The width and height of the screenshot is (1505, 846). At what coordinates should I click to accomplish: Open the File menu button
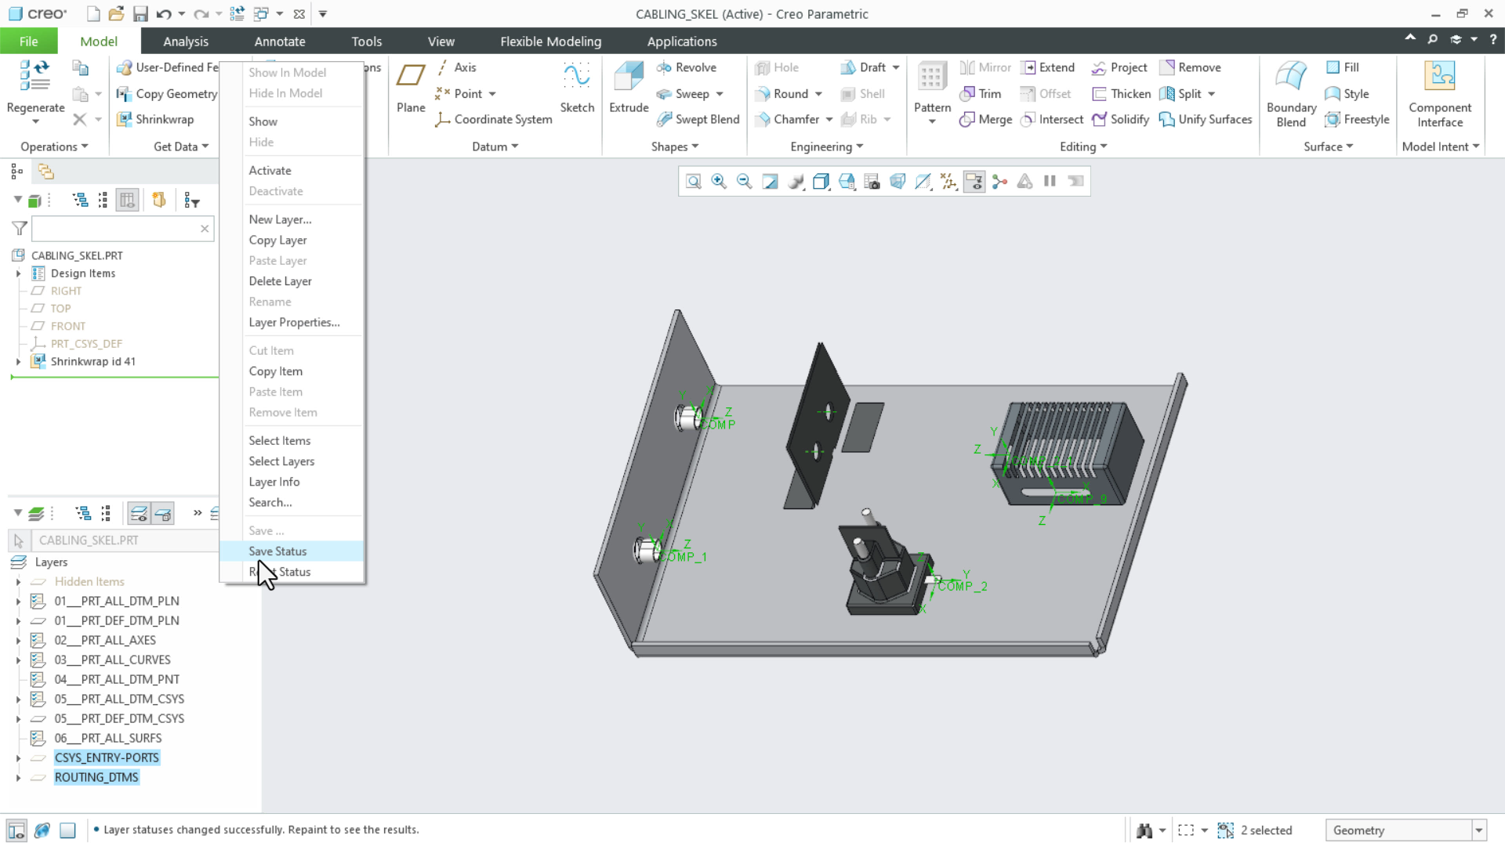coord(29,42)
